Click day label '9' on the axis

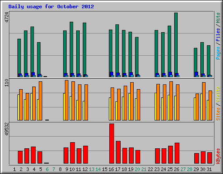67,169
